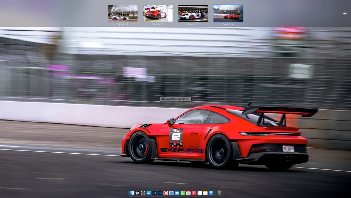Open Safari from the Dock
This screenshot has height=198, width=351.
(171, 193)
